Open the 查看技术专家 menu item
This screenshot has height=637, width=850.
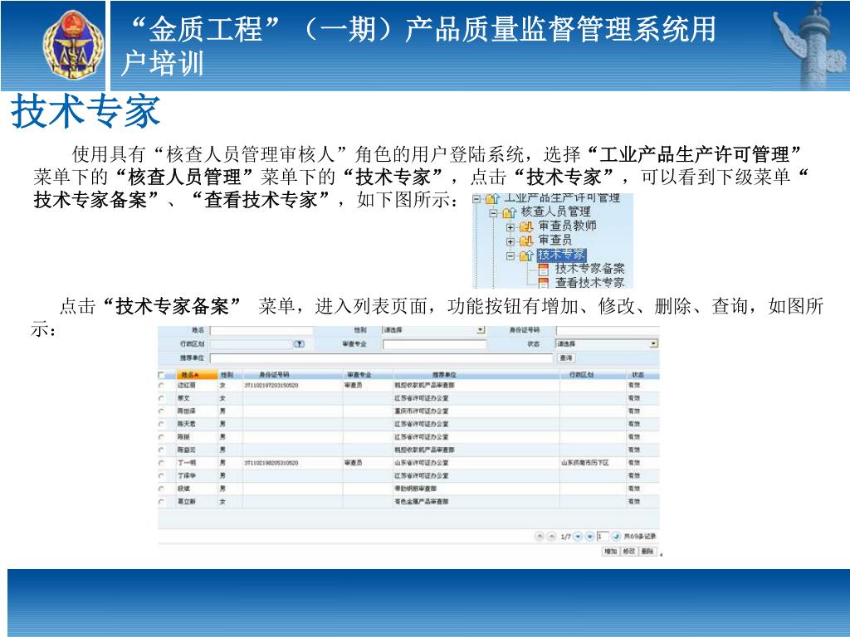589,282
